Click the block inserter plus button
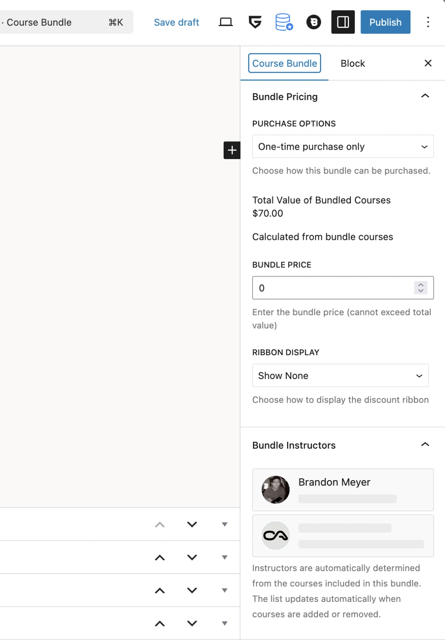Screen dimensions: 445x640 click(233, 150)
